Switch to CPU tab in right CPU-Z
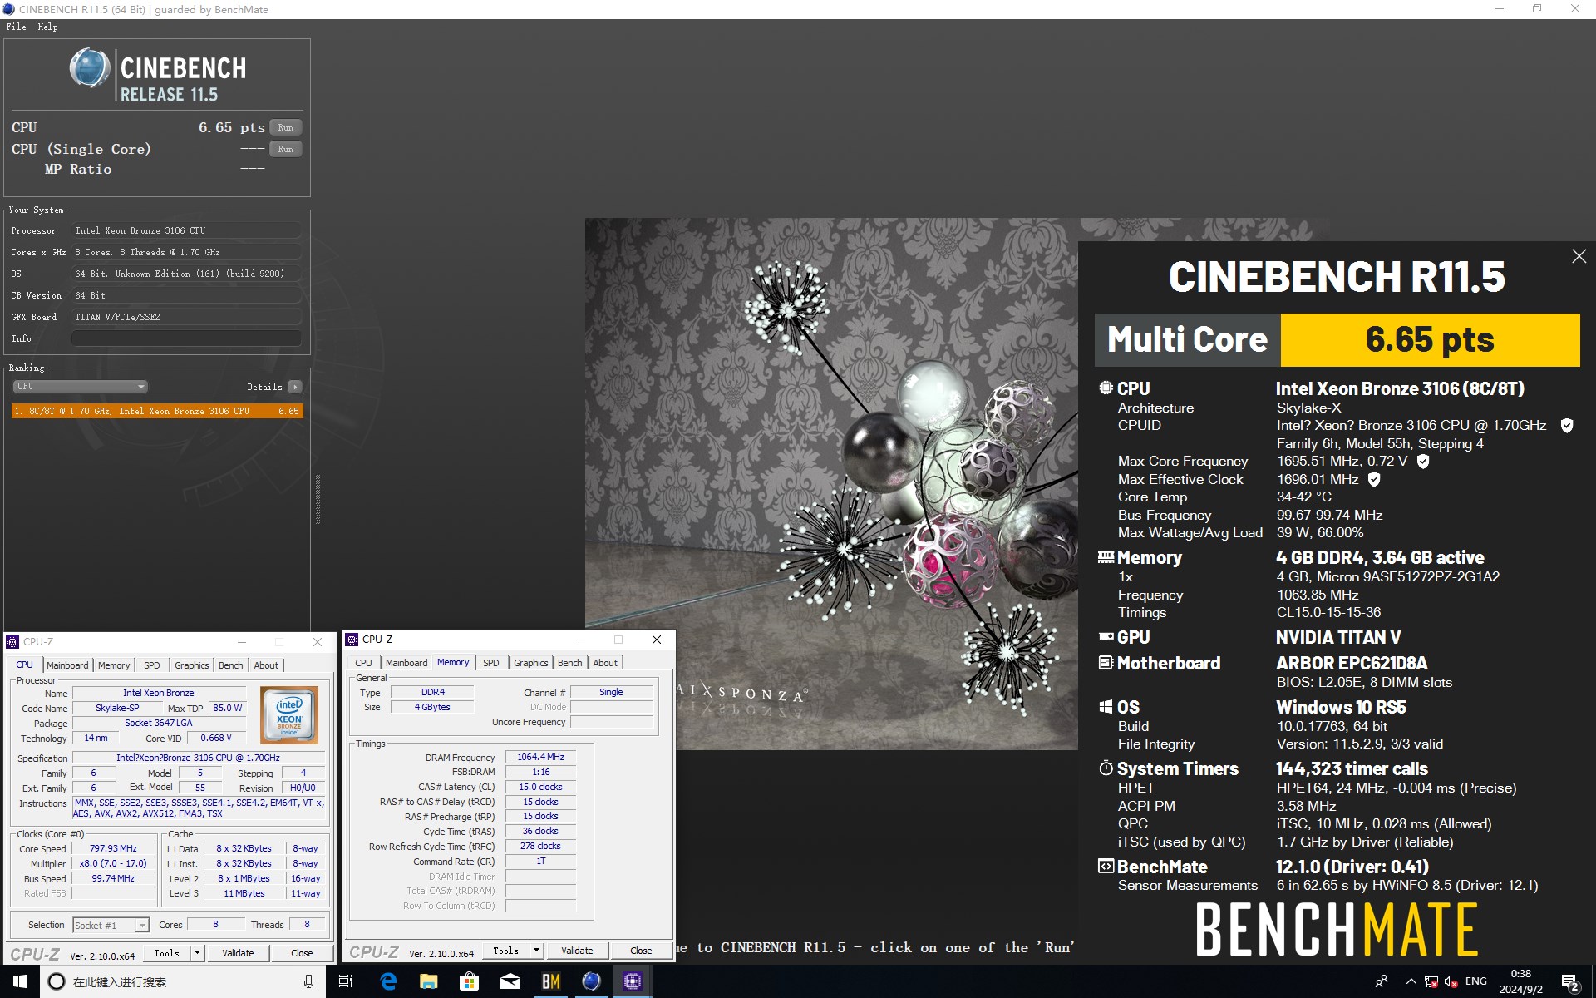 pyautogui.click(x=364, y=663)
